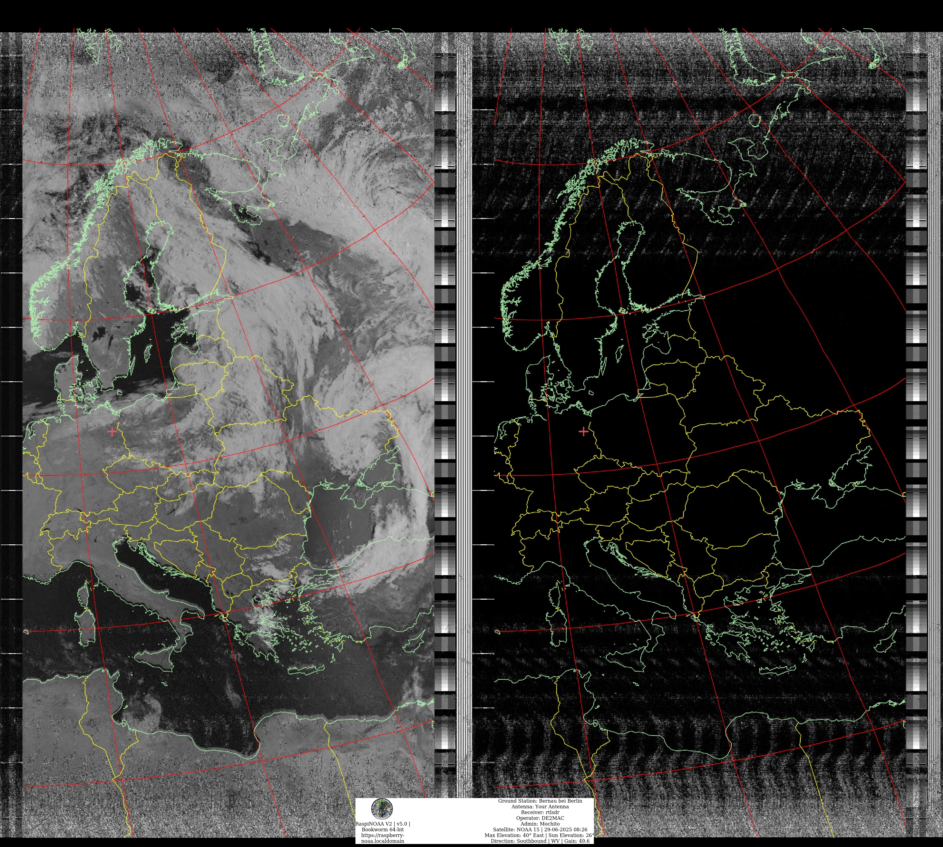
Task: Click the 'Direction: Southbound | WV | Gain: 49.6' line
Action: tap(540, 841)
